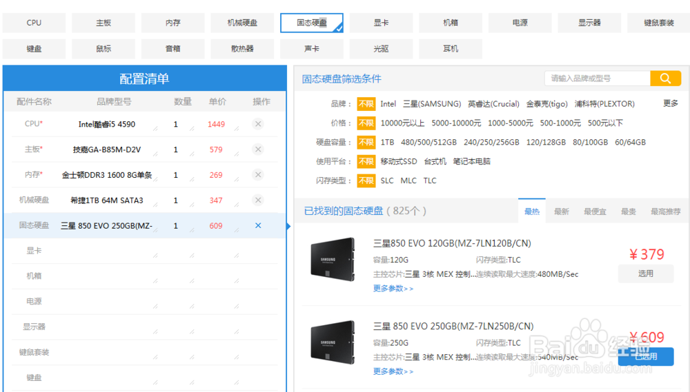Open the 耳机 category tab
Viewport: 690px width, 392px height.
click(x=451, y=49)
